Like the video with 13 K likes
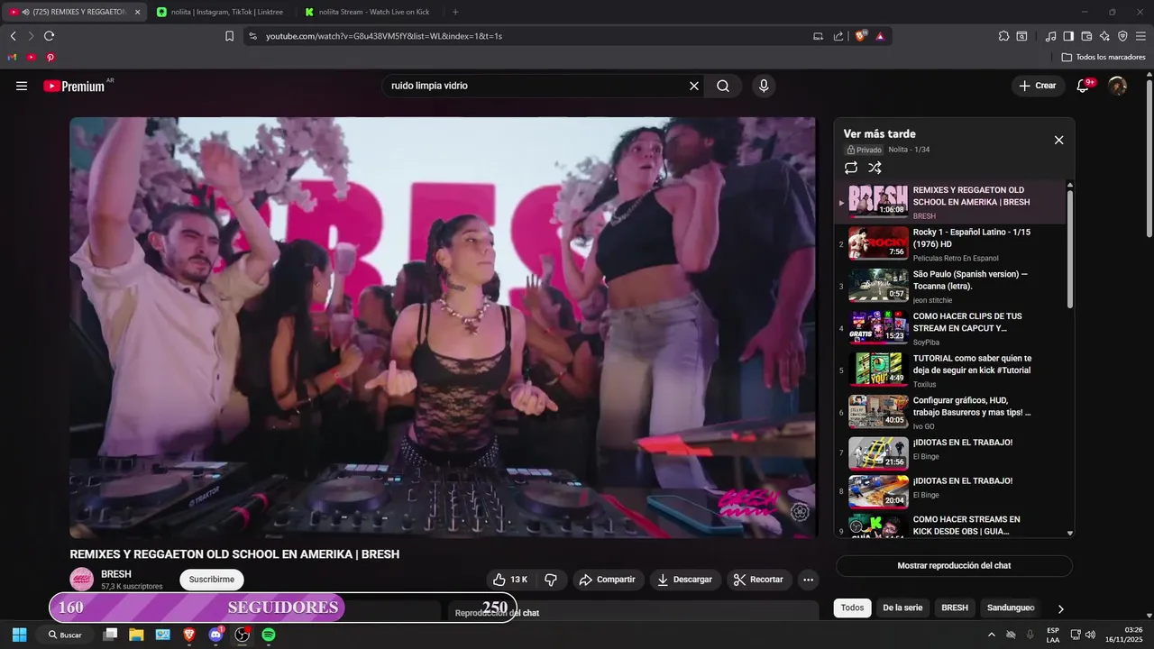 click(510, 580)
